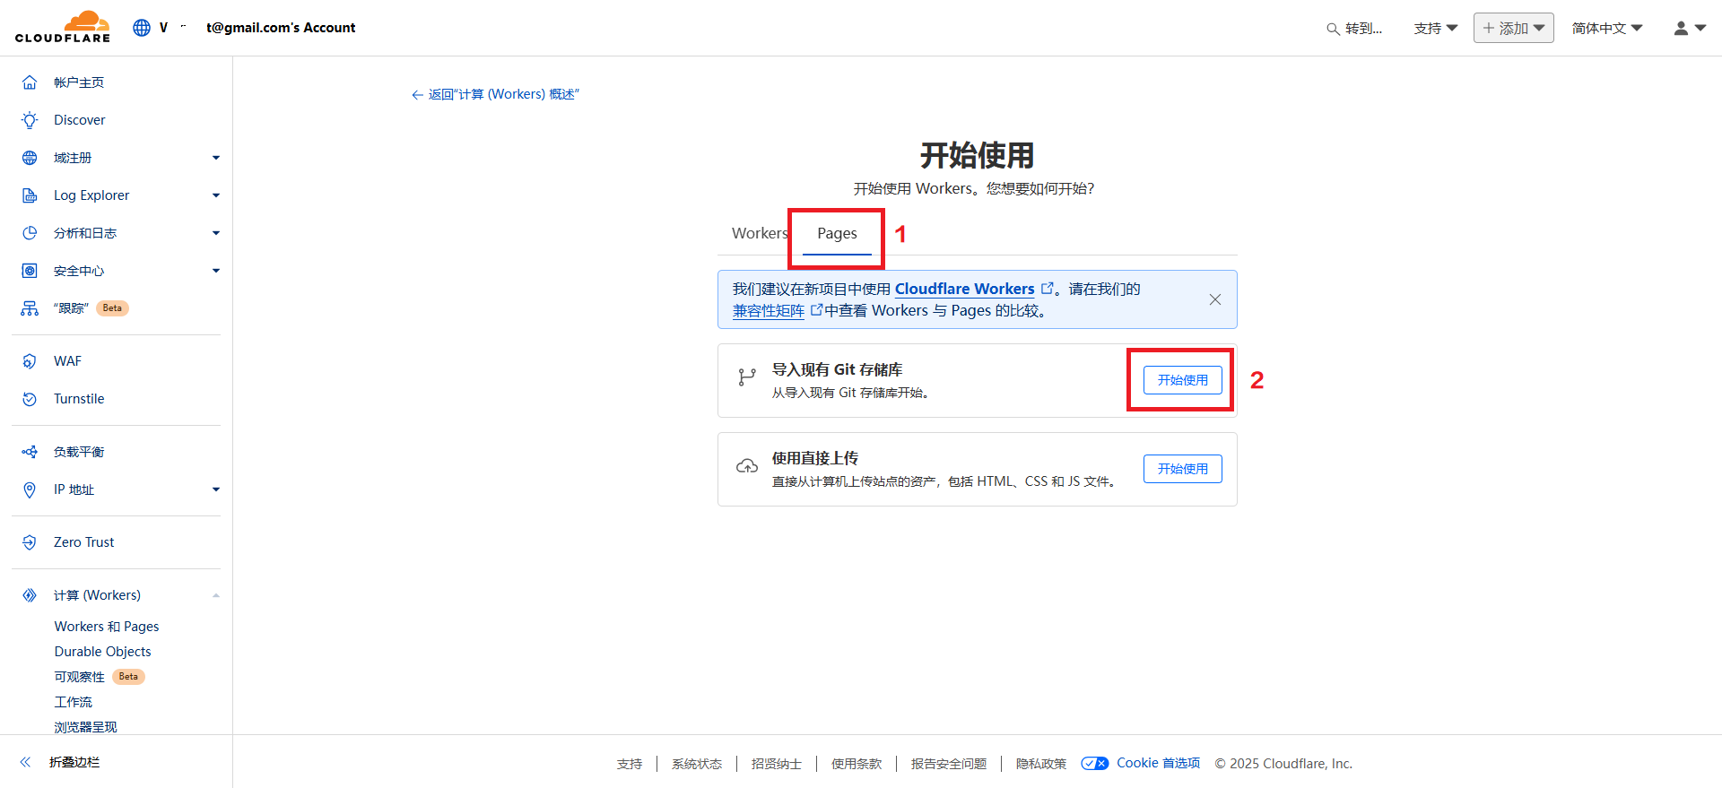The image size is (1722, 788).
Task: Collapse the 计算 (Workers) section
Action: pos(215,595)
